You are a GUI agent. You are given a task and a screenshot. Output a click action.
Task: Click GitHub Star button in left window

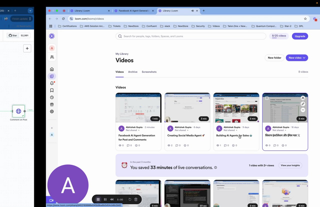click(13, 36)
